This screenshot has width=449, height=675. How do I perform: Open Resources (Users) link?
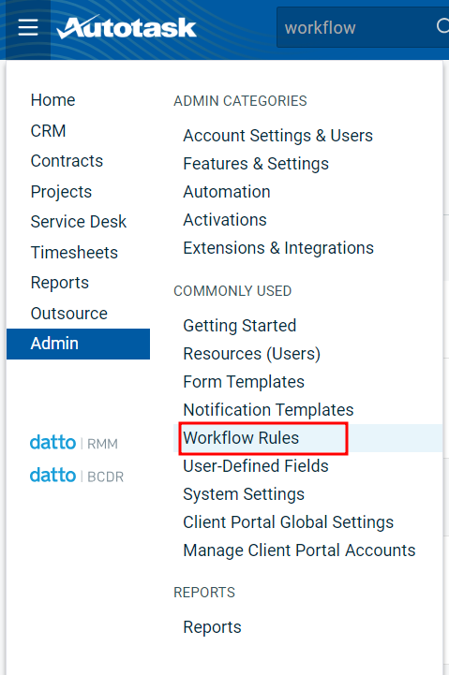point(251,354)
